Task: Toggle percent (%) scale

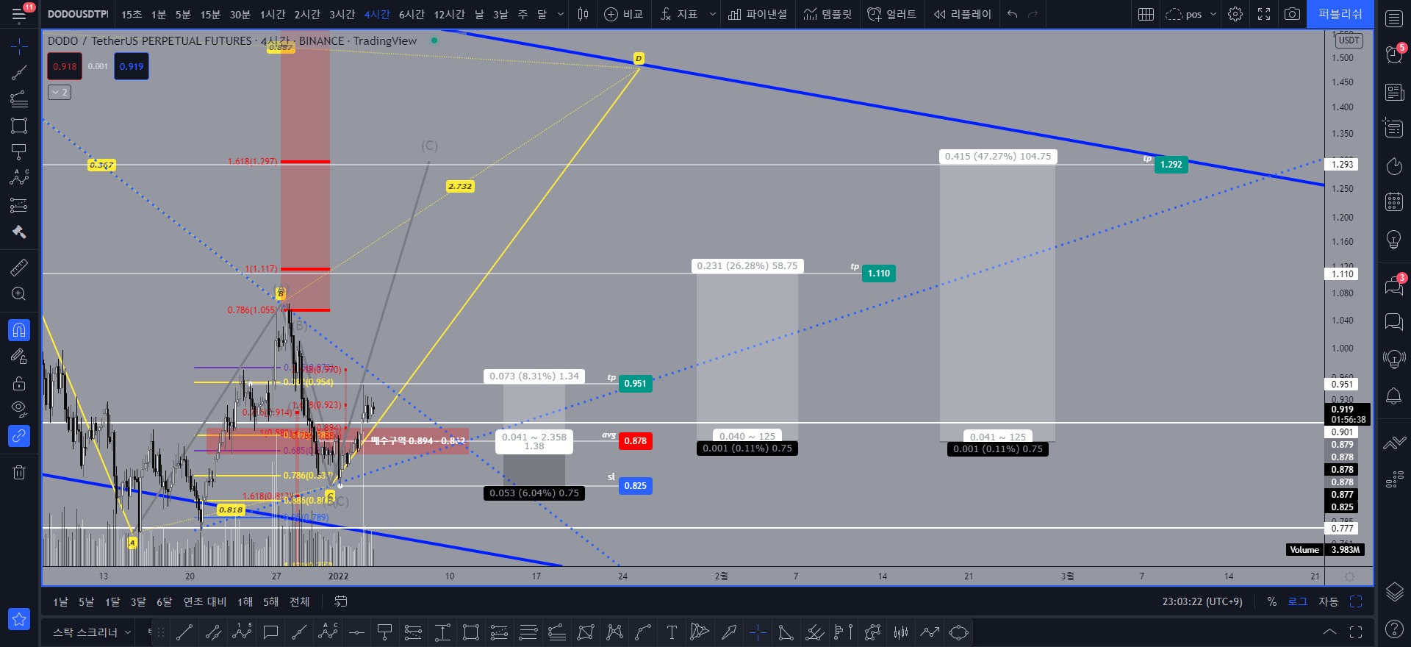Action: 1271,601
